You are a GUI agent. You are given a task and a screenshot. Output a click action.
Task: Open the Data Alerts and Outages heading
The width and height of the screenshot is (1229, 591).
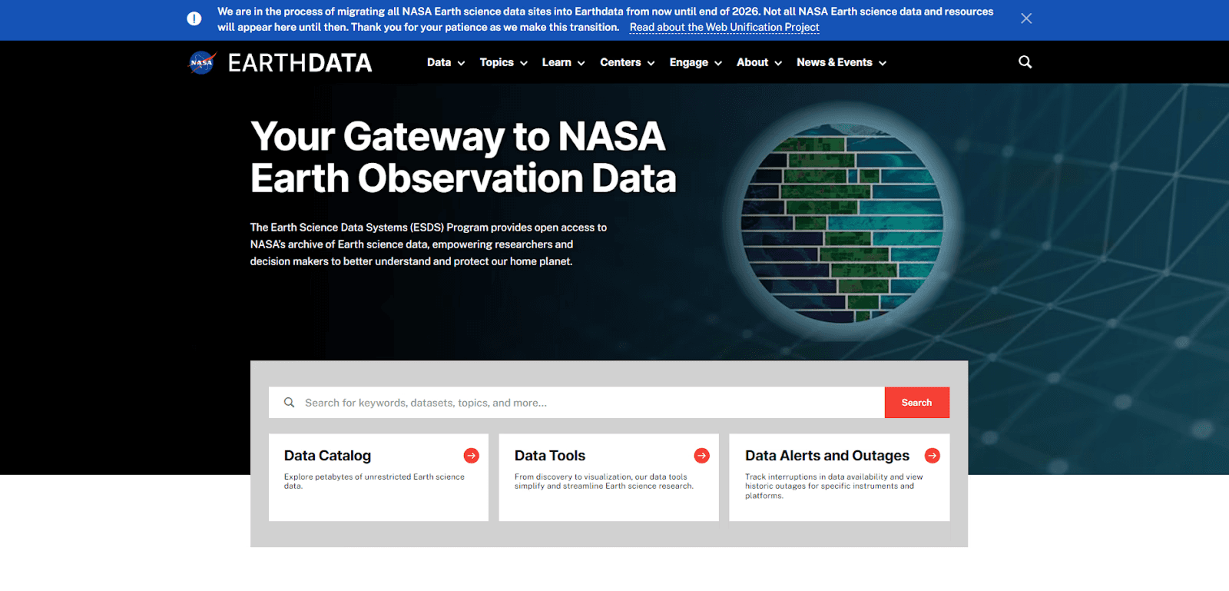827,456
